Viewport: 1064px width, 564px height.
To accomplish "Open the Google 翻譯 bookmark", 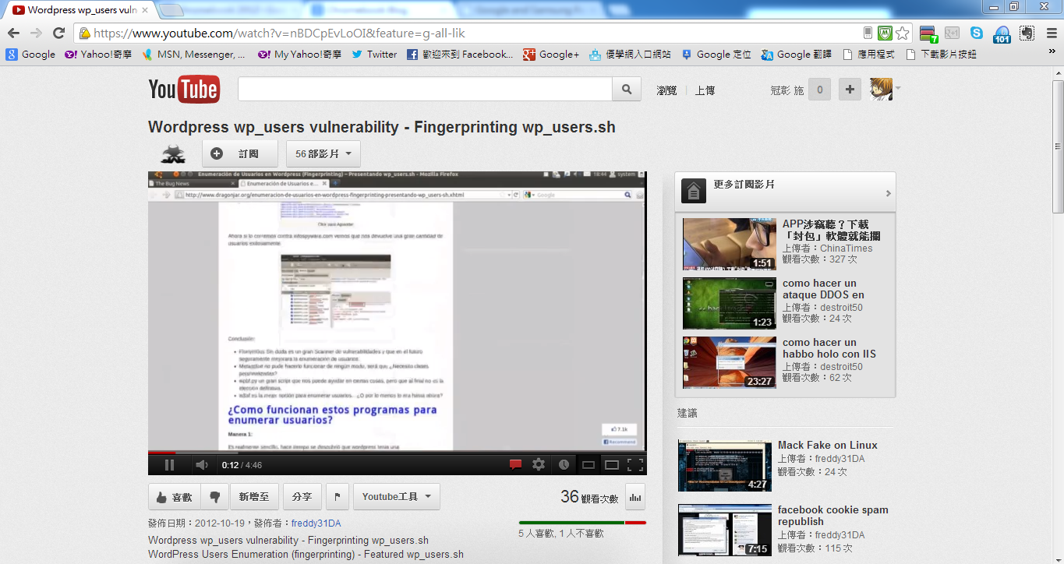I will point(796,55).
